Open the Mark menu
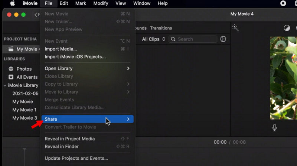The width and height of the screenshot is (297, 166). (81, 3)
